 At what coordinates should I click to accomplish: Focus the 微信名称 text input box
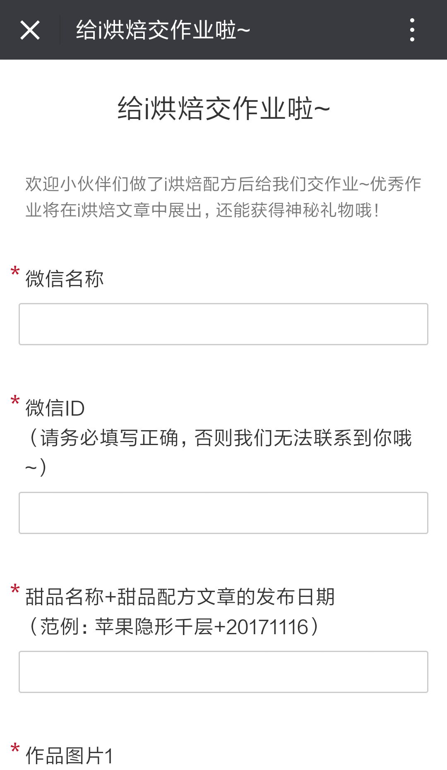click(x=223, y=324)
